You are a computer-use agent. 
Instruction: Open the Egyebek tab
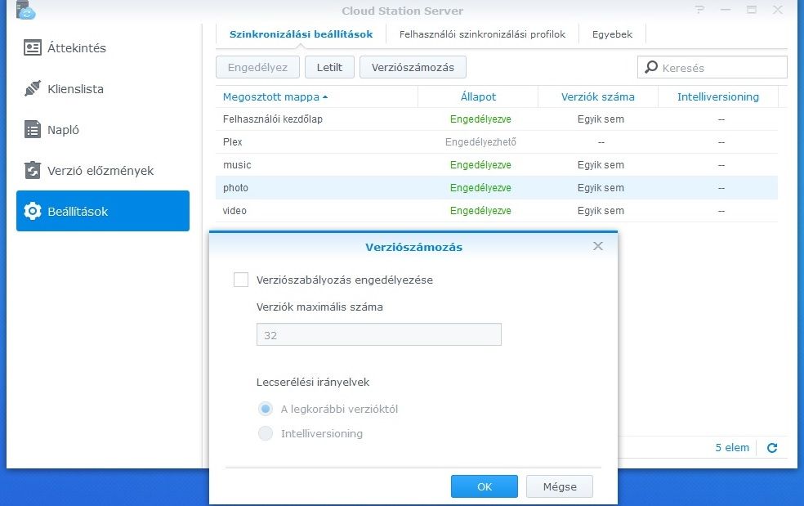click(612, 34)
